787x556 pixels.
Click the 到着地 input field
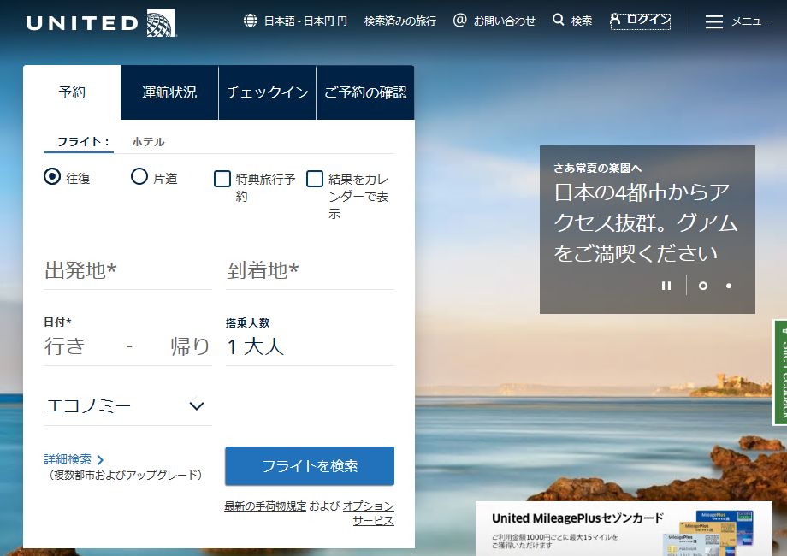click(310, 271)
